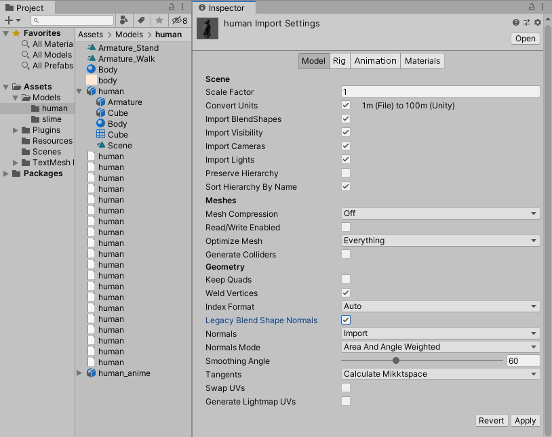Open the Inspector settings gear icon
Screen dimensions: 552x437
[538, 22]
